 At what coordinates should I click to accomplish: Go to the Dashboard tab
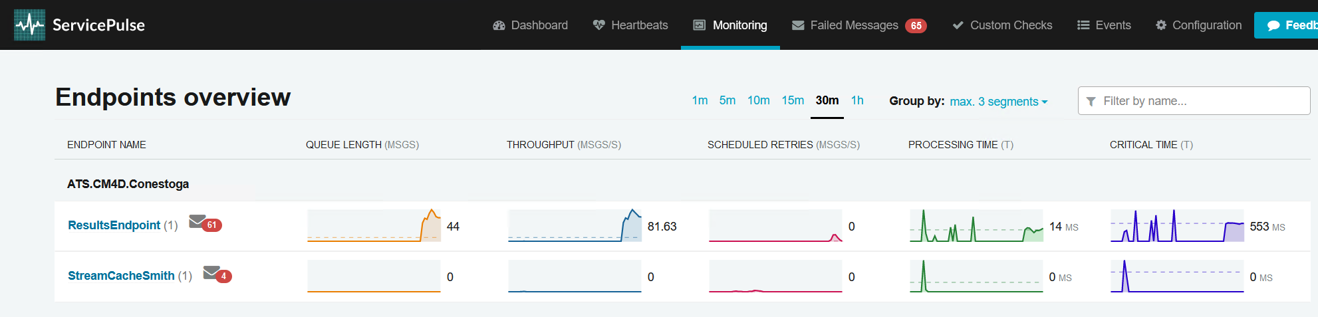(530, 25)
